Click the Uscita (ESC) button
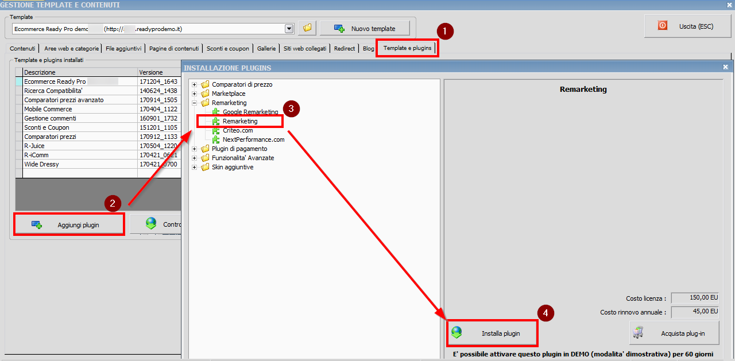Screen dimensions: 735x361 click(687, 26)
